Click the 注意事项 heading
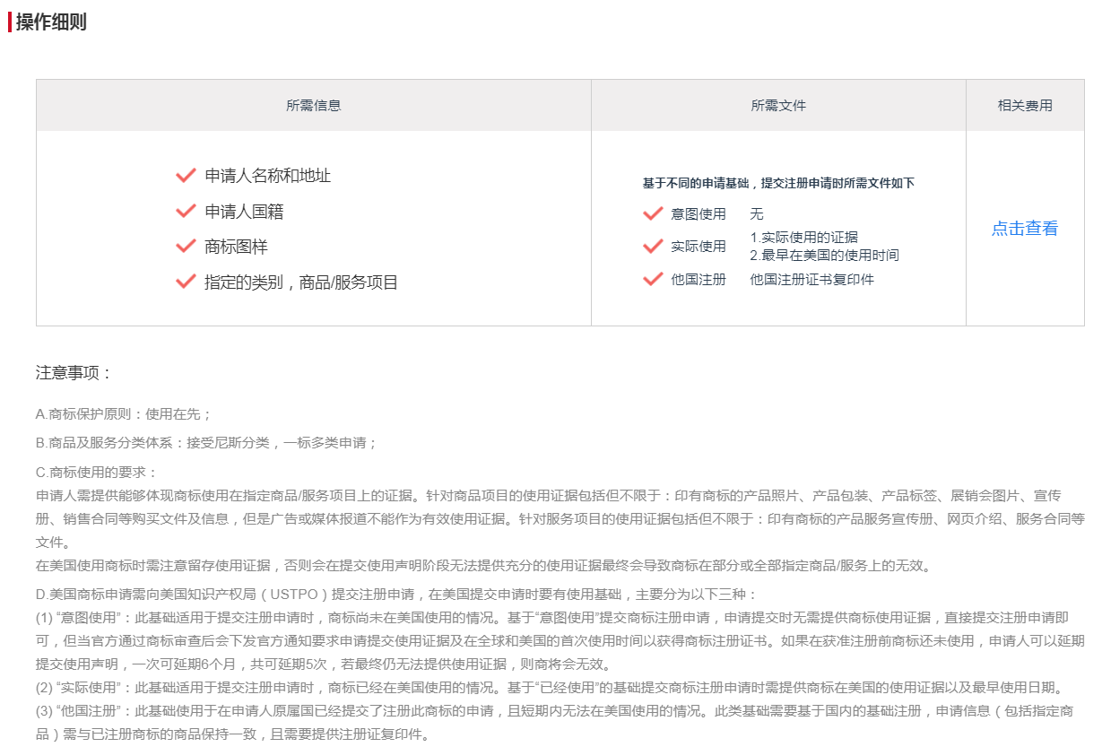The height and width of the screenshot is (747, 1102). coord(74,373)
